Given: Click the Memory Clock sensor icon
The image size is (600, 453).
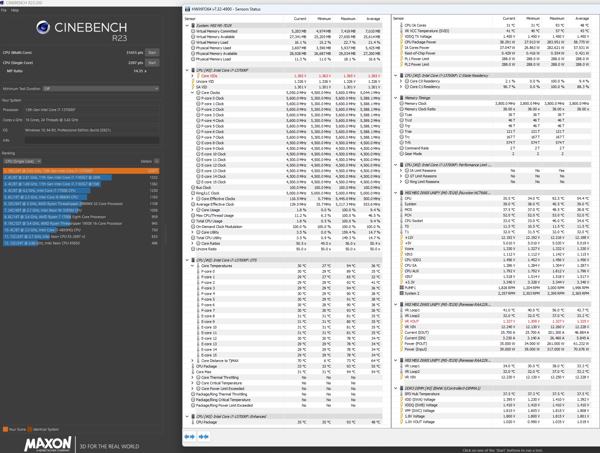Looking at the screenshot, I should pos(402,103).
